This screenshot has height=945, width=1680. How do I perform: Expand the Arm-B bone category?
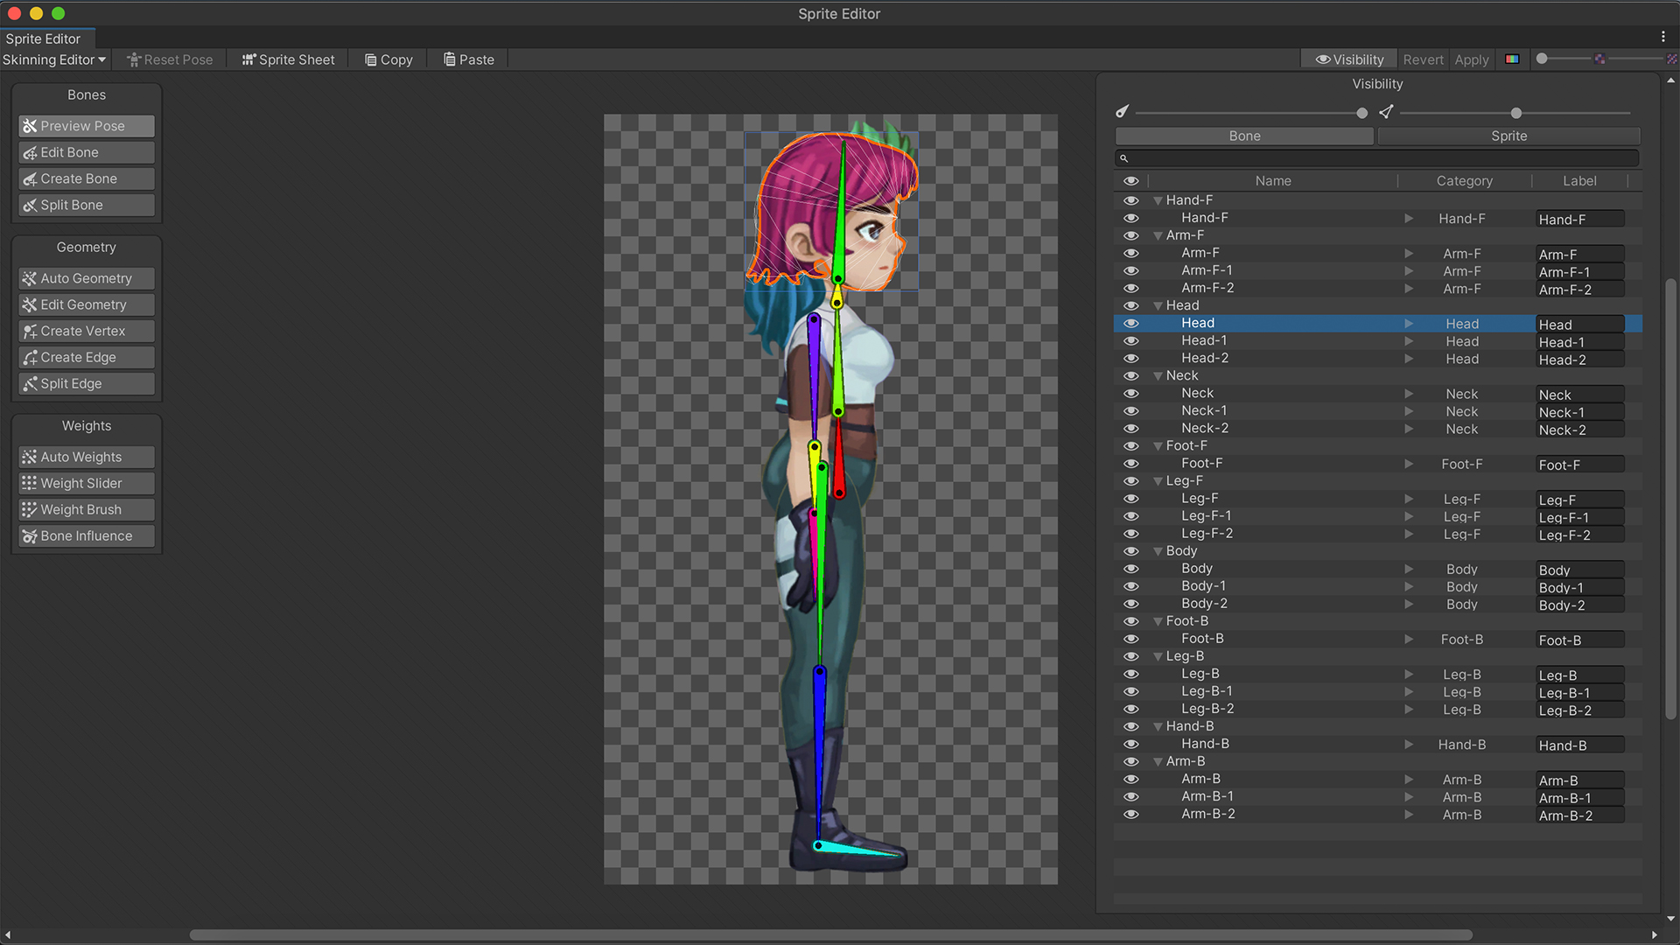[x=1158, y=760]
